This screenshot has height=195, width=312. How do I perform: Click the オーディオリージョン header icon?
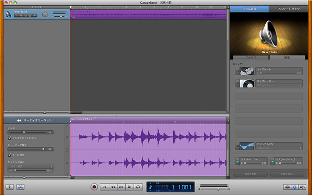click(19, 120)
